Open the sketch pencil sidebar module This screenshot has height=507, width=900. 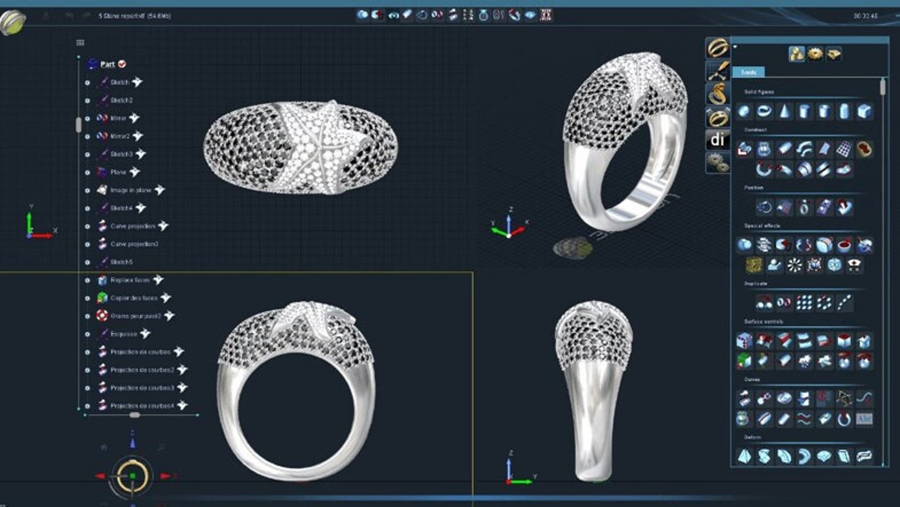tap(718, 71)
